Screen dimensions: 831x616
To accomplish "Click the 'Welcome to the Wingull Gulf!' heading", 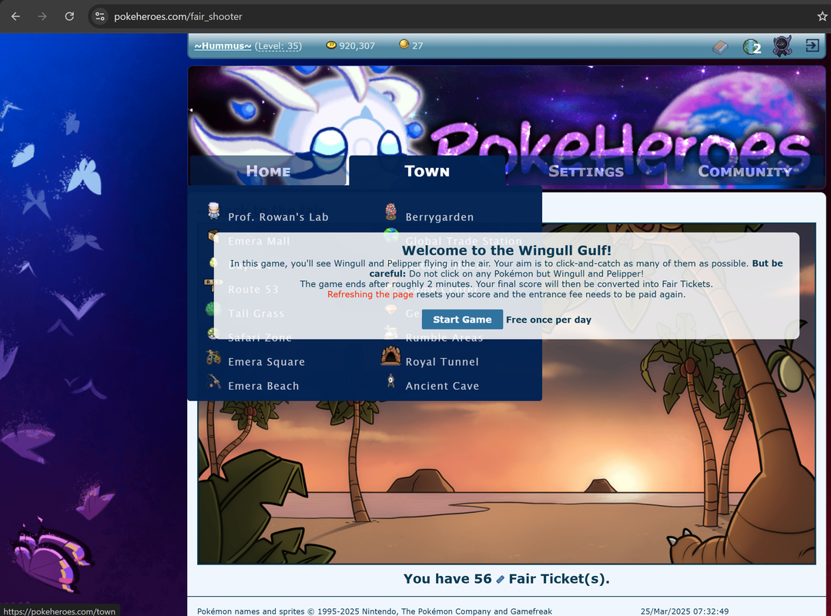I will tap(506, 250).
